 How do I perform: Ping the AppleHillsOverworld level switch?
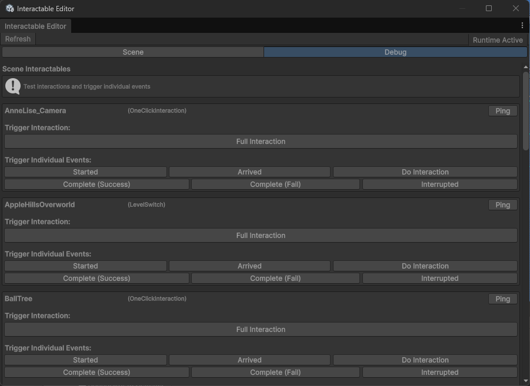(502, 204)
